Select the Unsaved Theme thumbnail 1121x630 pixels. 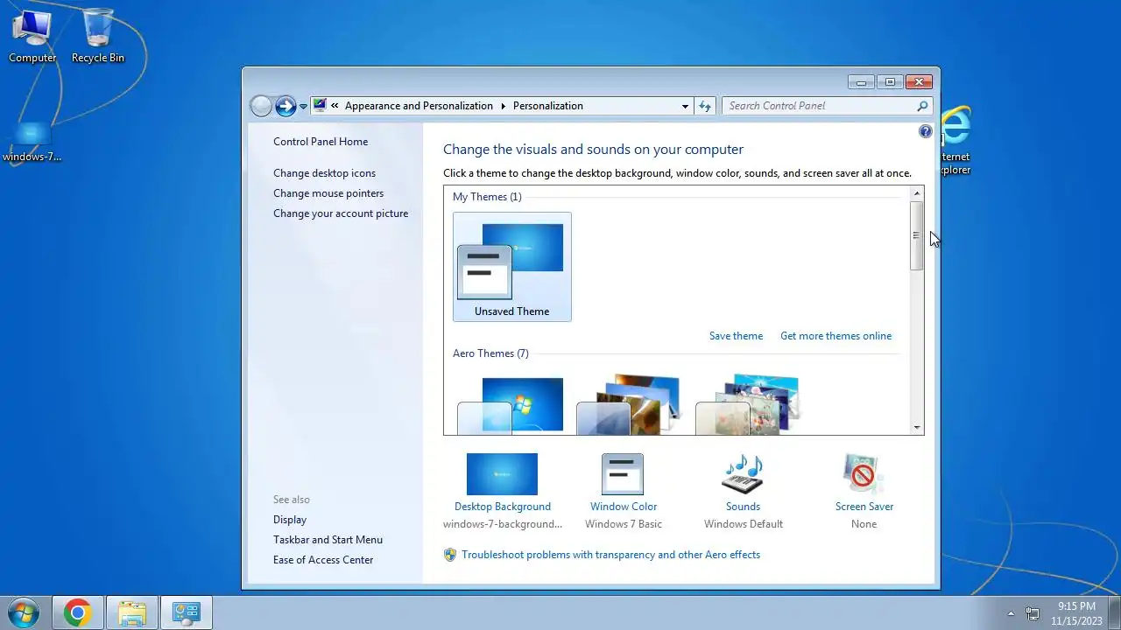[512, 267]
